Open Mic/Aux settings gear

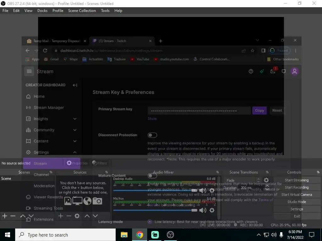(x=212, y=210)
